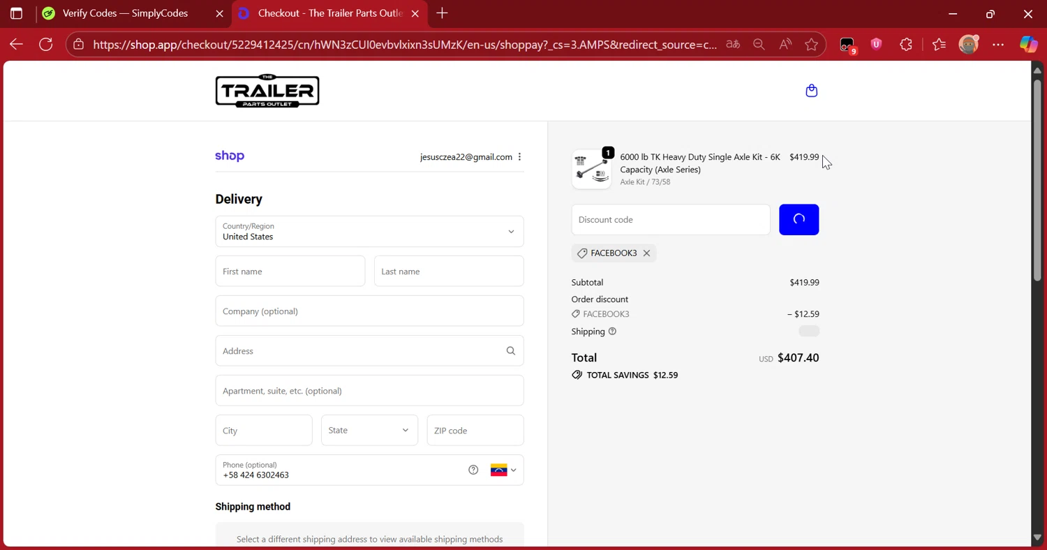
Task: Click the scrollbar down arrow
Action: [1037, 537]
